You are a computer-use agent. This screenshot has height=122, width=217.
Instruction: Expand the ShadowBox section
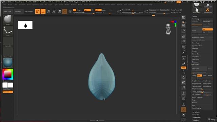pyautogui.click(x=196, y=54)
